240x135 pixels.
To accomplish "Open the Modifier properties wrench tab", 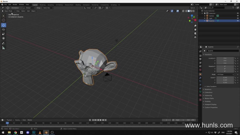I will coord(200,78).
